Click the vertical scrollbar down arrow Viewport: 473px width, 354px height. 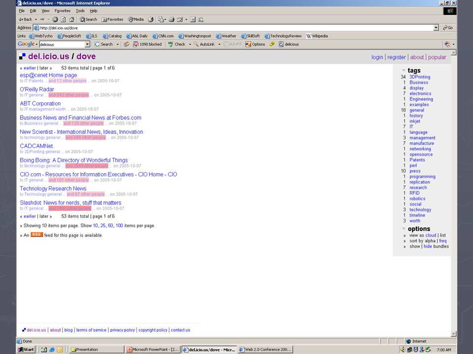tap(454, 333)
